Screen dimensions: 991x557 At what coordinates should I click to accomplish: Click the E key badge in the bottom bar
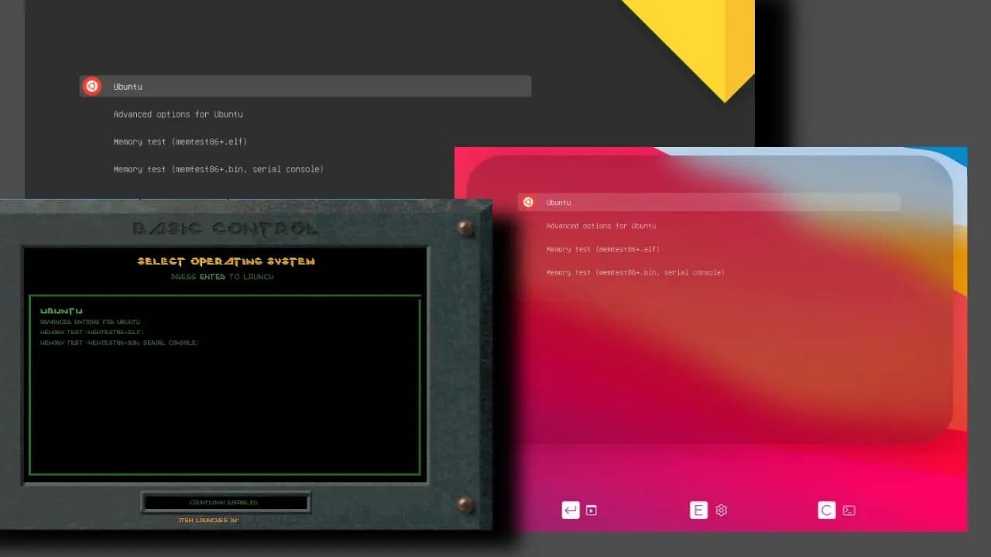[698, 510]
